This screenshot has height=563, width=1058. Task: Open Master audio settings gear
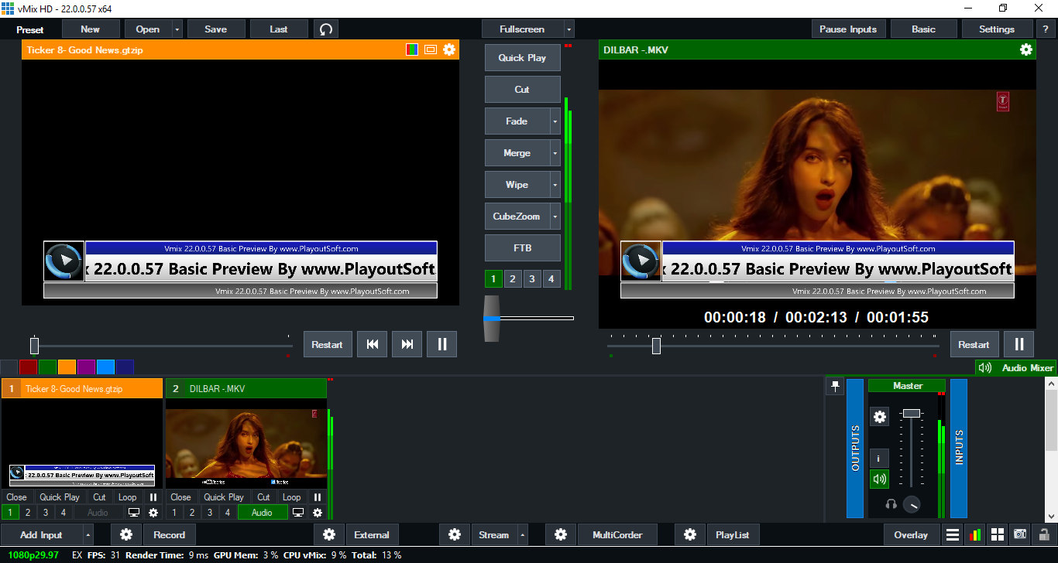[x=880, y=417]
